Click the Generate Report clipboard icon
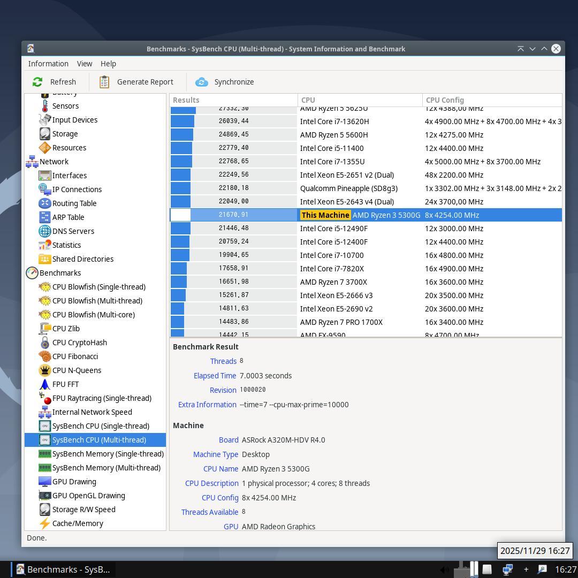Viewport: 578px width, 578px height. [x=104, y=82]
